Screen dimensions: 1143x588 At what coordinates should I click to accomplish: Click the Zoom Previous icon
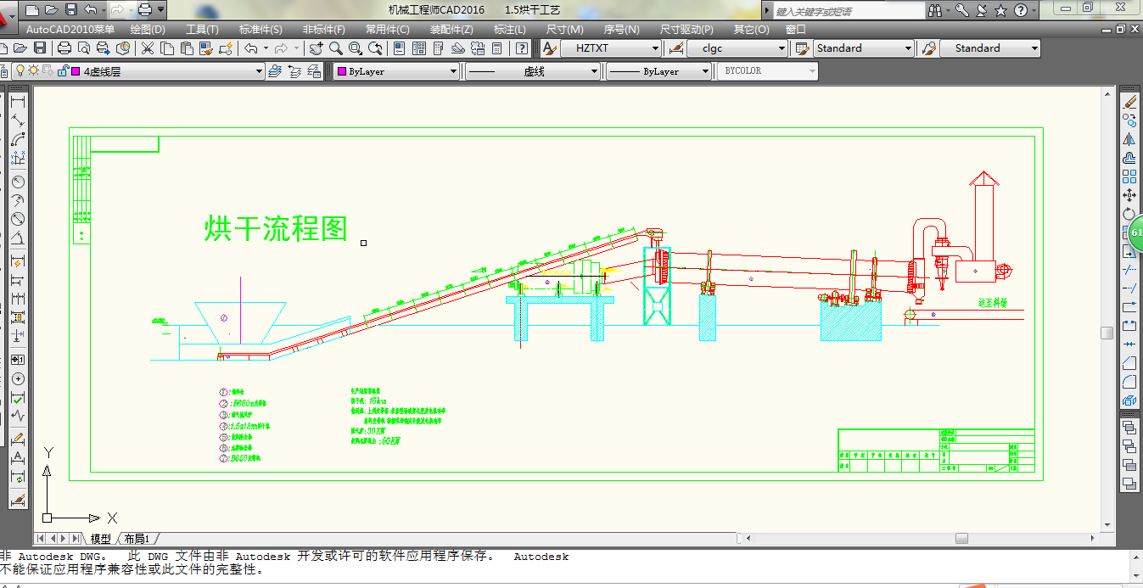[x=376, y=48]
